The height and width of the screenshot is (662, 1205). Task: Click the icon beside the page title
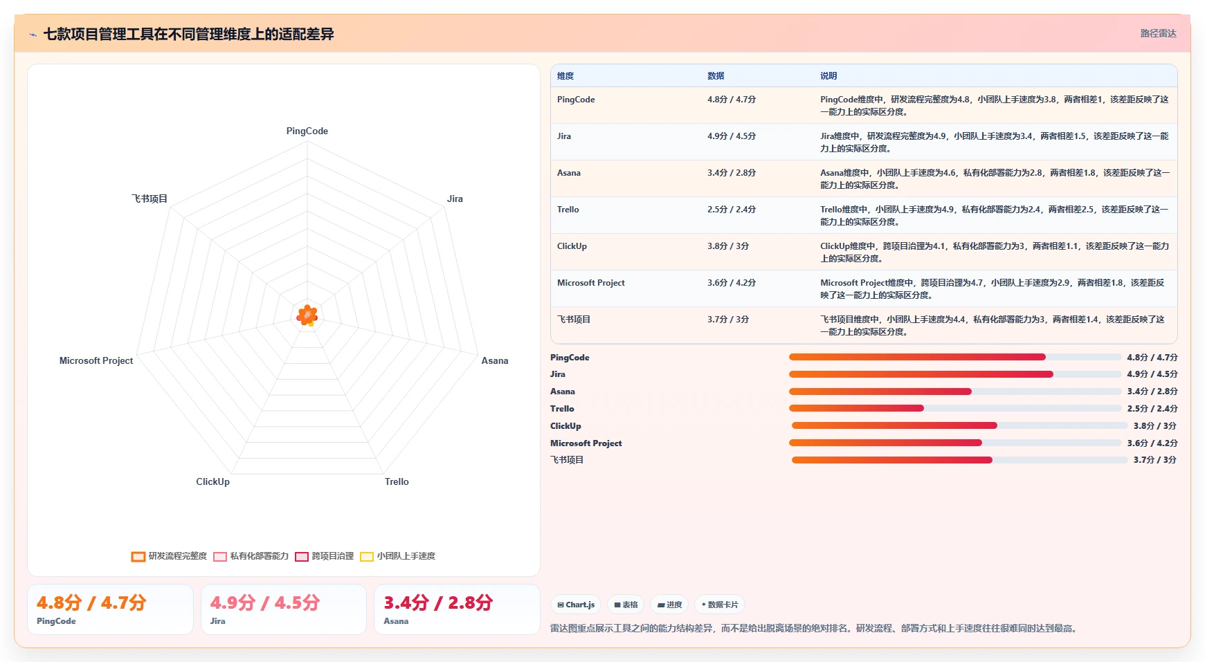pyautogui.click(x=33, y=35)
